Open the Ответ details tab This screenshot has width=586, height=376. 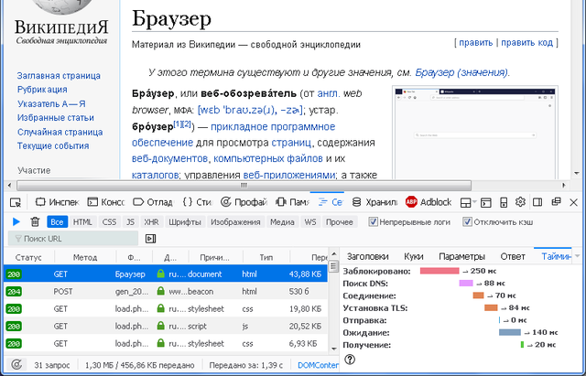click(513, 256)
